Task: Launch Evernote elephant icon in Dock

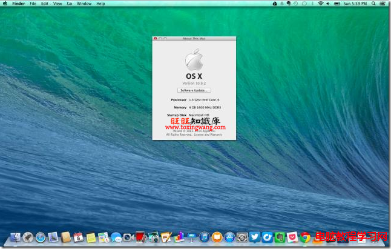Action: point(280,237)
